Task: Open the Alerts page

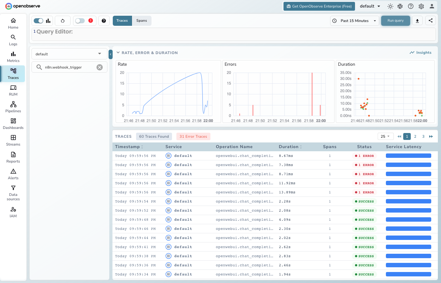Action: [x=13, y=174]
